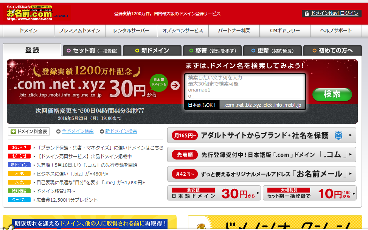Select プレミアムドメイン from the navigation menu

pyautogui.click(x=80, y=31)
